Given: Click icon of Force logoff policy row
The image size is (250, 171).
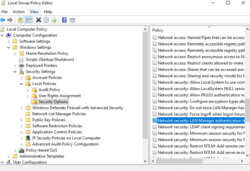Looking at the screenshot, I should (x=154, y=114).
